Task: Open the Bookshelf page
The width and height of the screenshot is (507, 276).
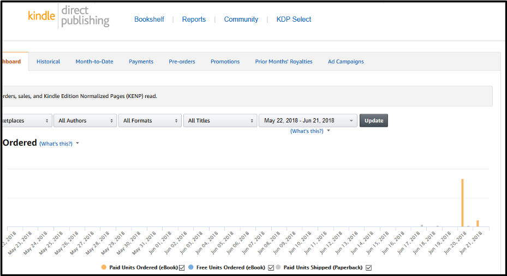Action: (x=149, y=20)
